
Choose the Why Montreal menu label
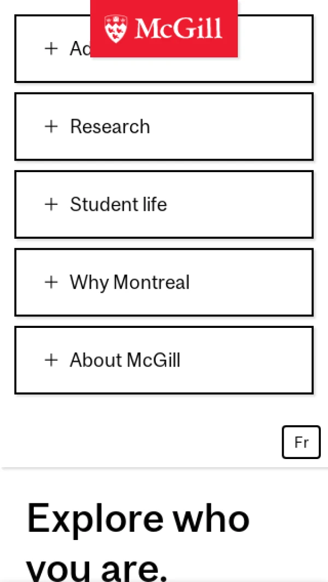pos(130,282)
